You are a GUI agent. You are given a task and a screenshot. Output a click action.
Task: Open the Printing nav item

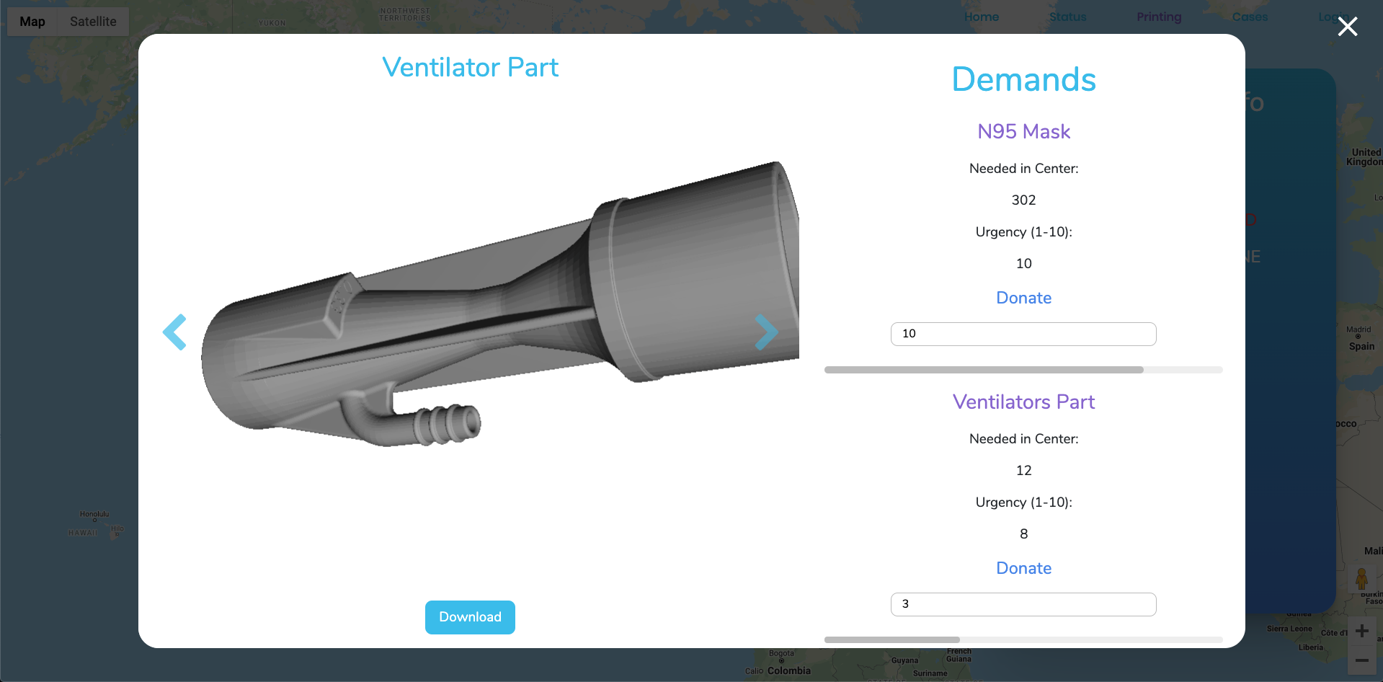point(1159,17)
